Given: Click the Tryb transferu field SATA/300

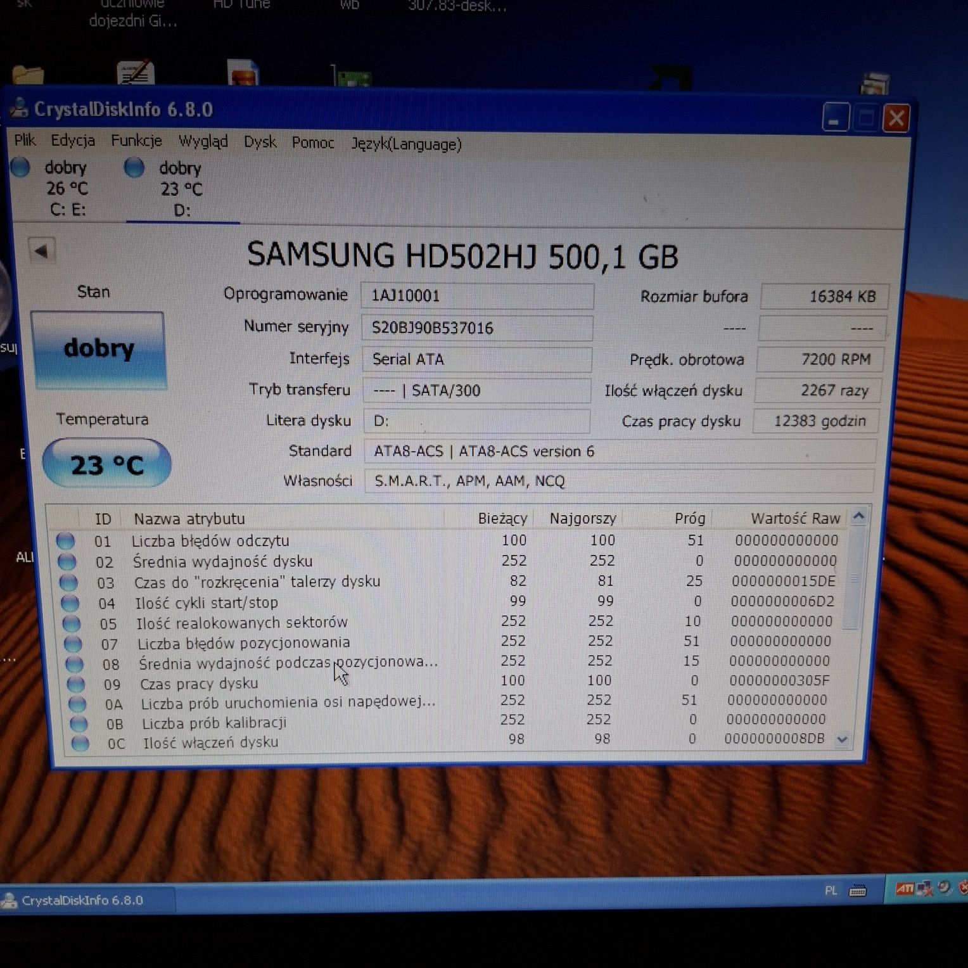Looking at the screenshot, I should pos(477,390).
